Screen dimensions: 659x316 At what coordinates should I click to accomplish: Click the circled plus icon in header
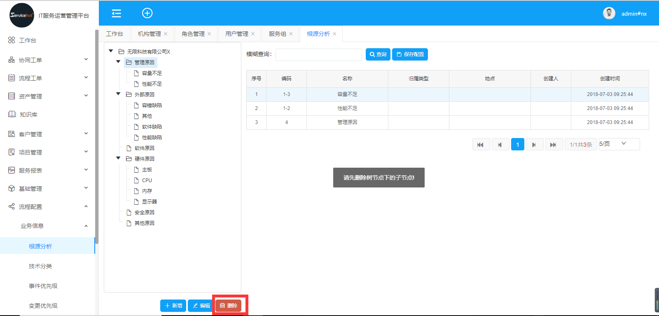[x=147, y=13]
